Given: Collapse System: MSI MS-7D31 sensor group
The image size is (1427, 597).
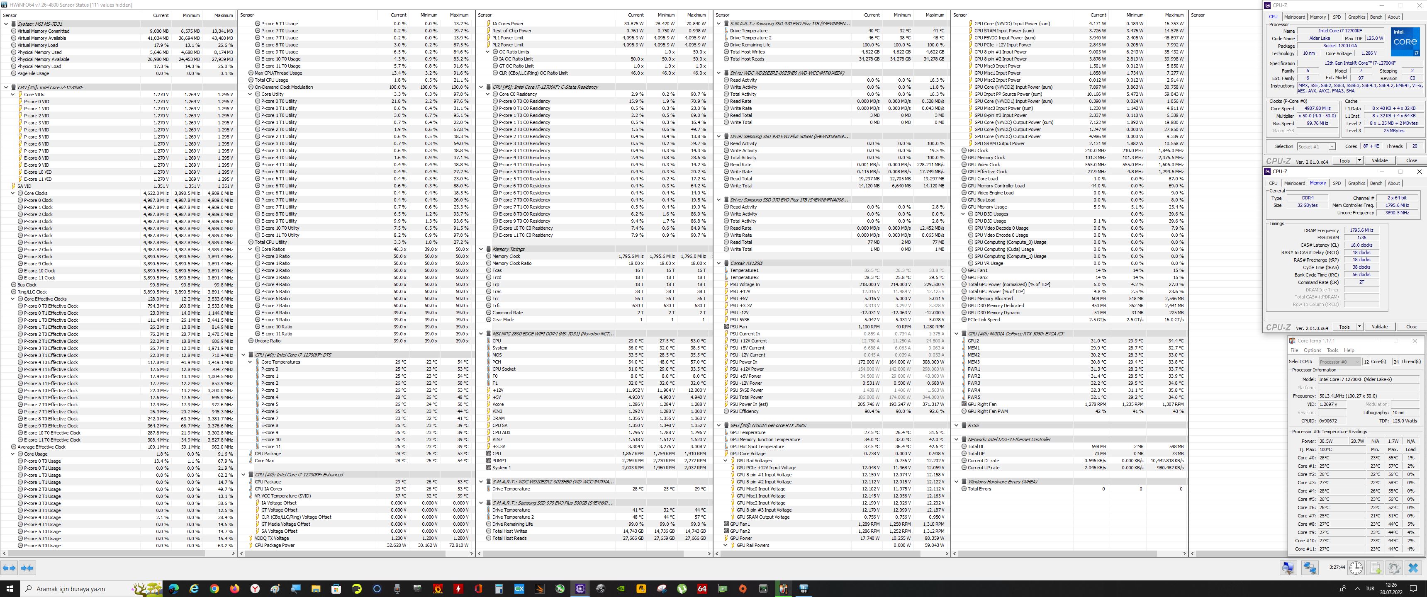Looking at the screenshot, I should pyautogui.click(x=6, y=24).
